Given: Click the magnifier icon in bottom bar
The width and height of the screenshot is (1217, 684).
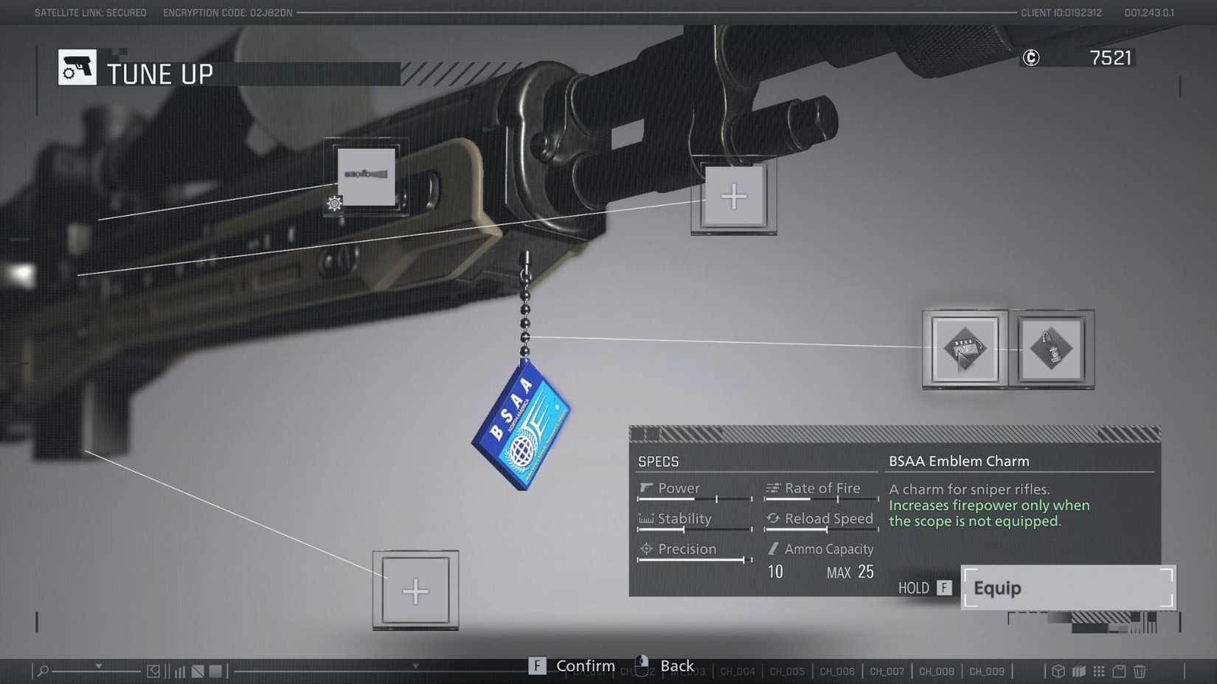Looking at the screenshot, I should (43, 671).
